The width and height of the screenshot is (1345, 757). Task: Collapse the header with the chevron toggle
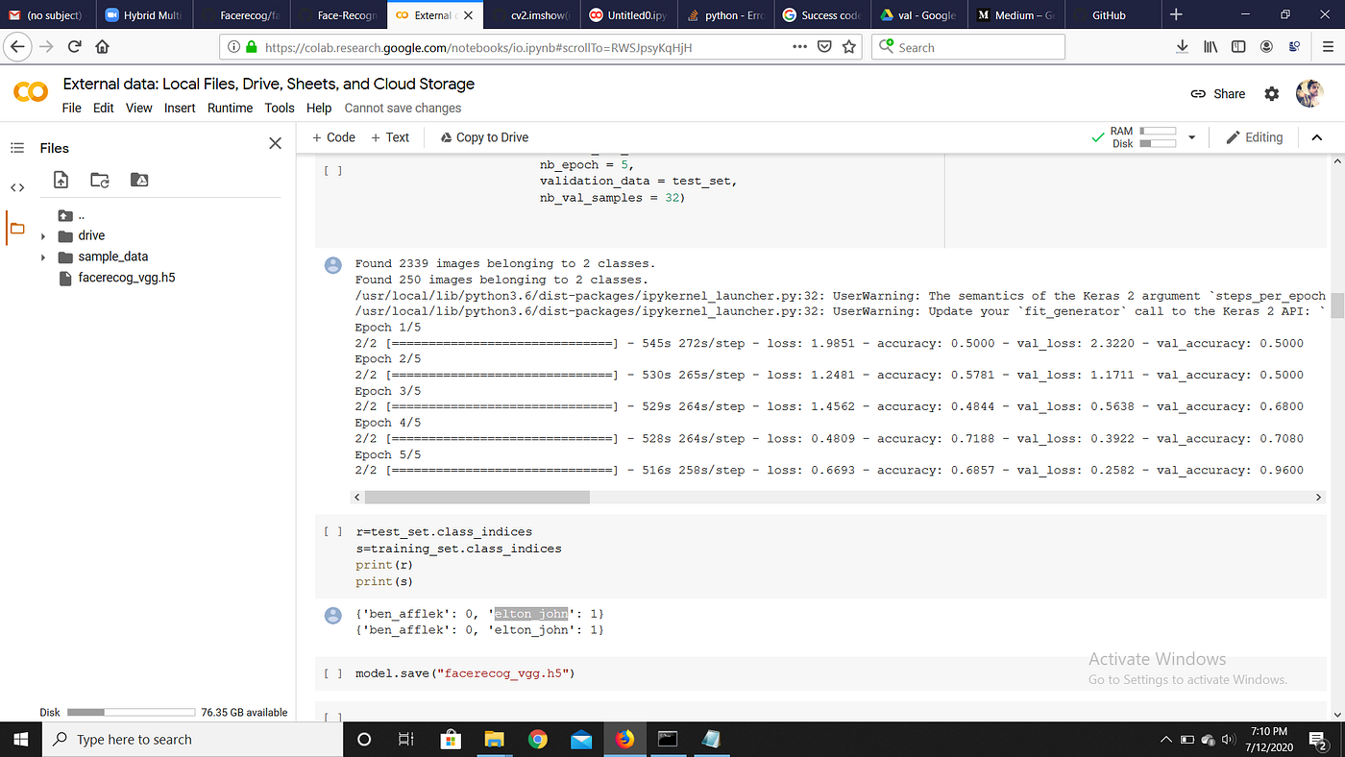(x=1317, y=136)
